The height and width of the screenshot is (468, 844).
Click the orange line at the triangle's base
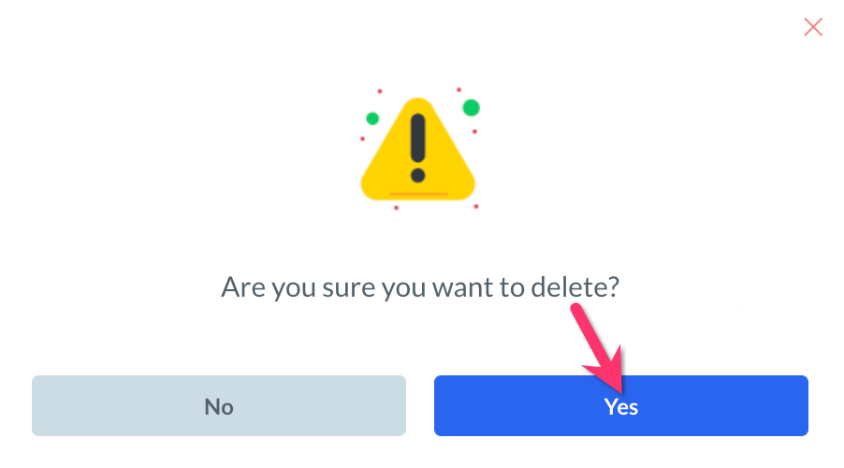(x=418, y=194)
